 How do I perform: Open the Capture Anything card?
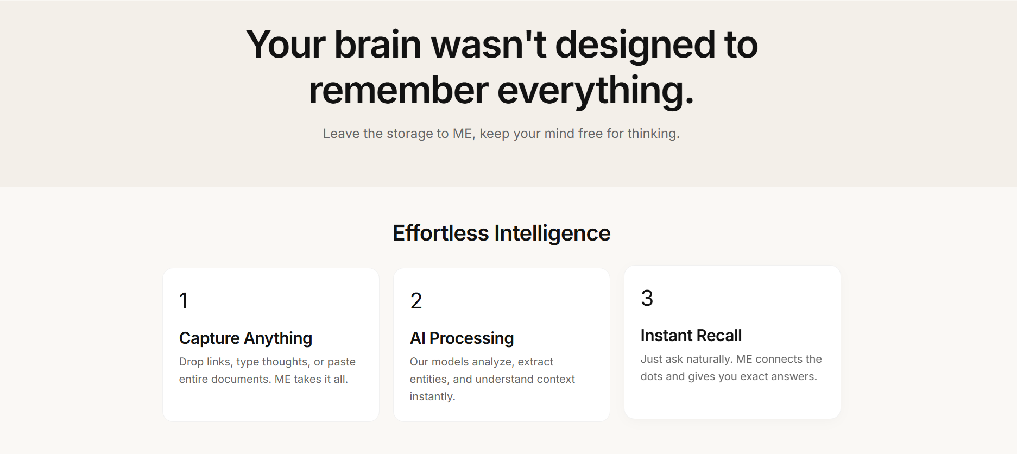271,345
